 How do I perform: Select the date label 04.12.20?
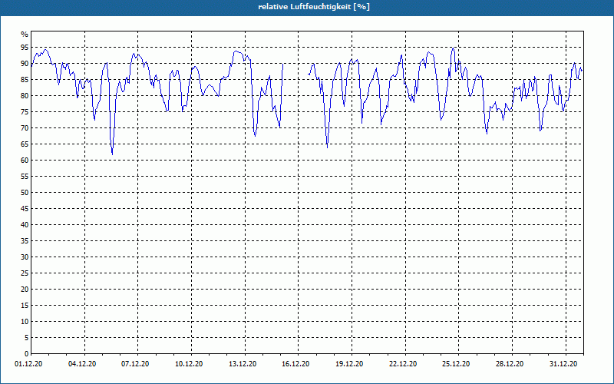(x=82, y=364)
